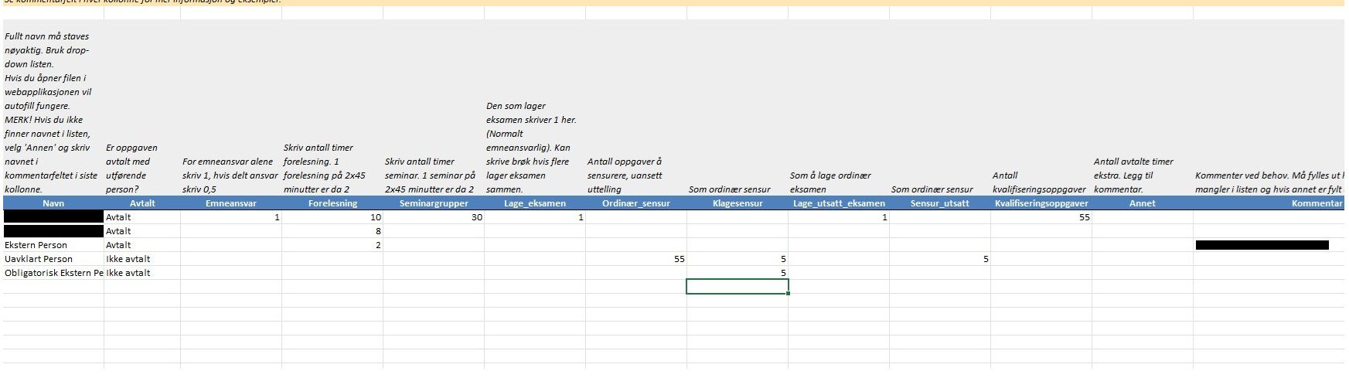1349x378 pixels.
Task: Select the Forelesning value 10
Action: point(332,217)
